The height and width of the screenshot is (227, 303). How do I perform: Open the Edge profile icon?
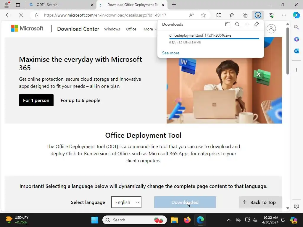(7, 5)
